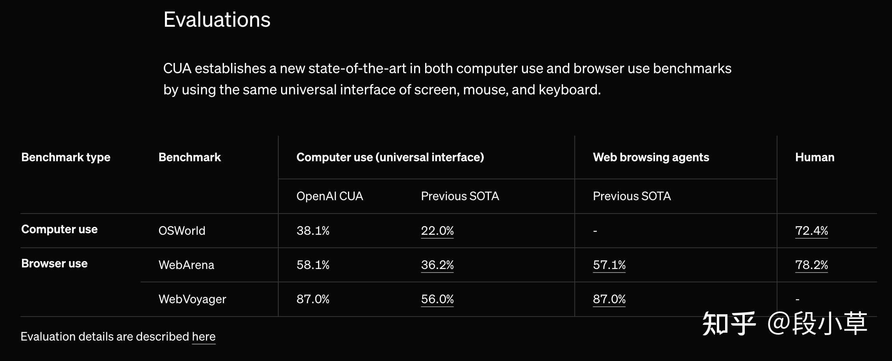Click the Evaluations heading
The image size is (892, 361).
click(x=217, y=20)
